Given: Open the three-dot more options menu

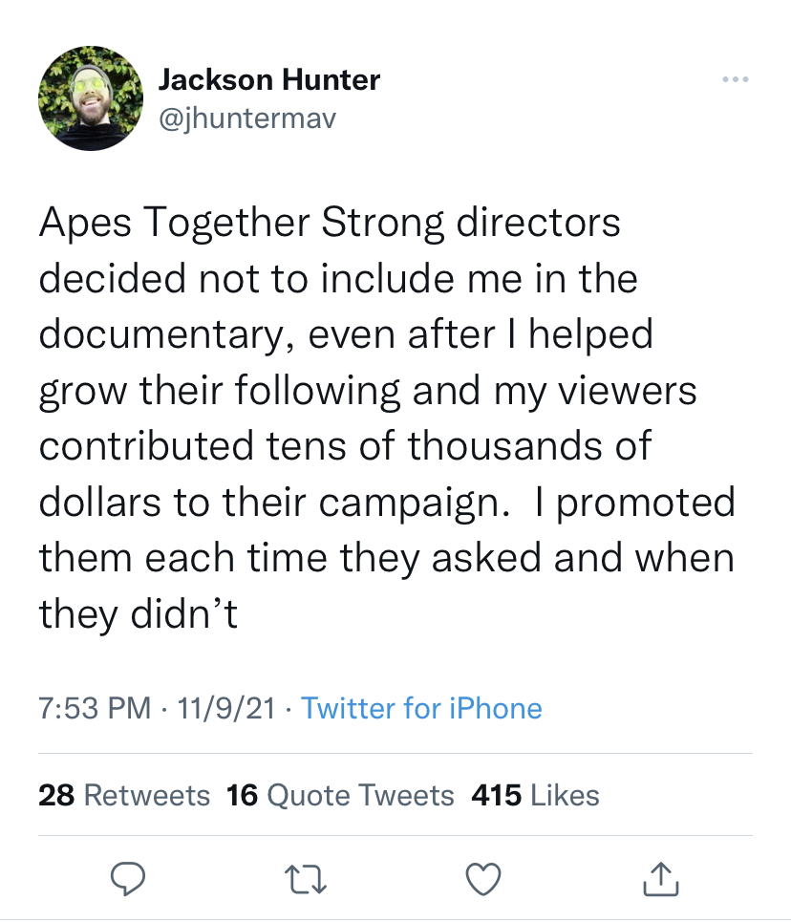Looking at the screenshot, I should point(735,79).
